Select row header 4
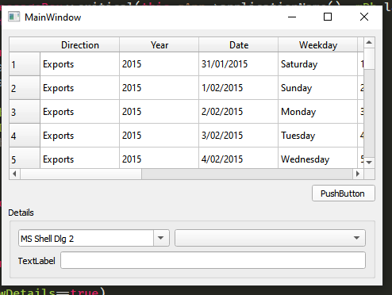392x295 pixels. pos(25,136)
